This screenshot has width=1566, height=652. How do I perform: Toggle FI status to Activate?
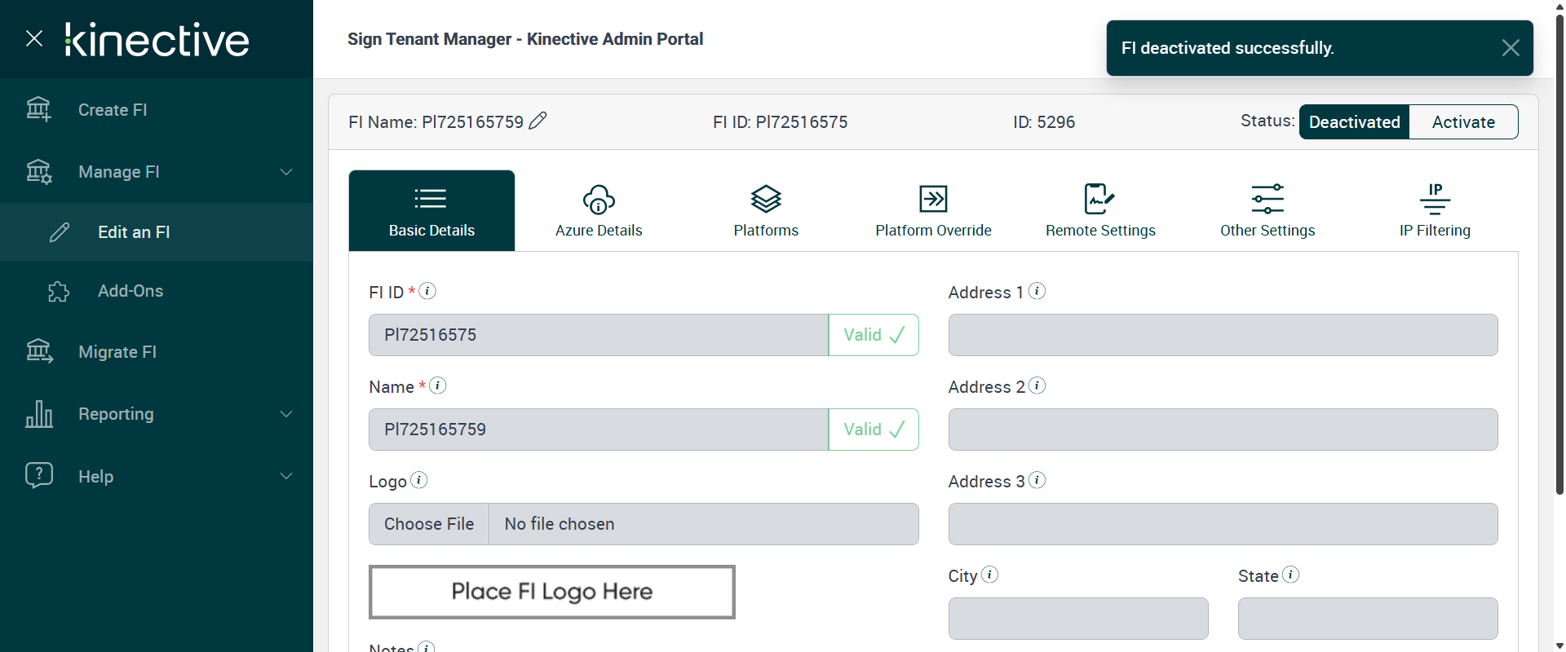1463,122
